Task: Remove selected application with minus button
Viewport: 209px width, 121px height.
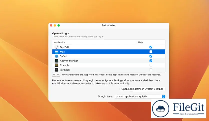Action: tap(58, 75)
